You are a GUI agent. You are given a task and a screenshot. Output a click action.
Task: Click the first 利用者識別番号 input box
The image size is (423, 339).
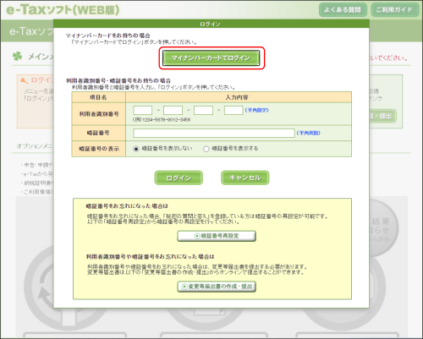click(x=143, y=110)
